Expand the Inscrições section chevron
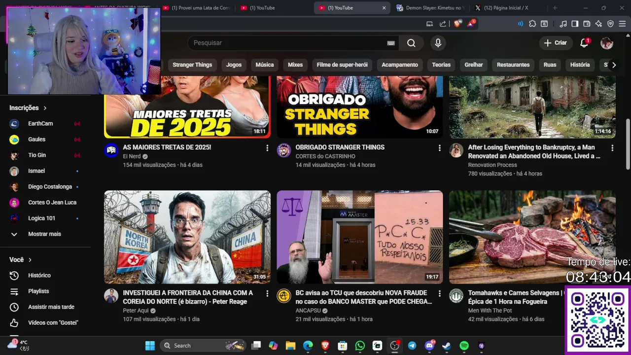 point(45,108)
